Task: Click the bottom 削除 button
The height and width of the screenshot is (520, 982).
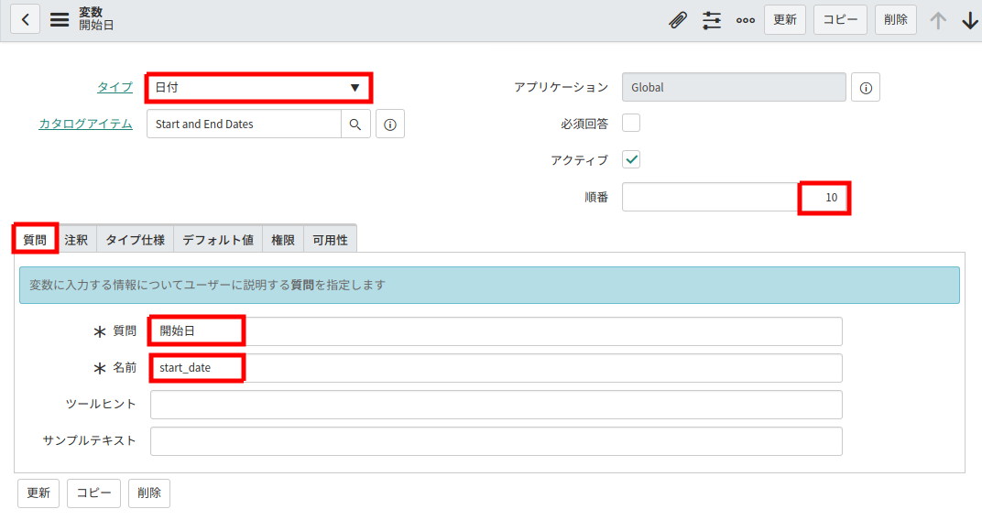Action: 149,493
